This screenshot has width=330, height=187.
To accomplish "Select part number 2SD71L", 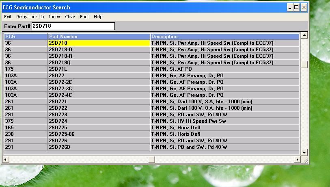I will point(99,69).
